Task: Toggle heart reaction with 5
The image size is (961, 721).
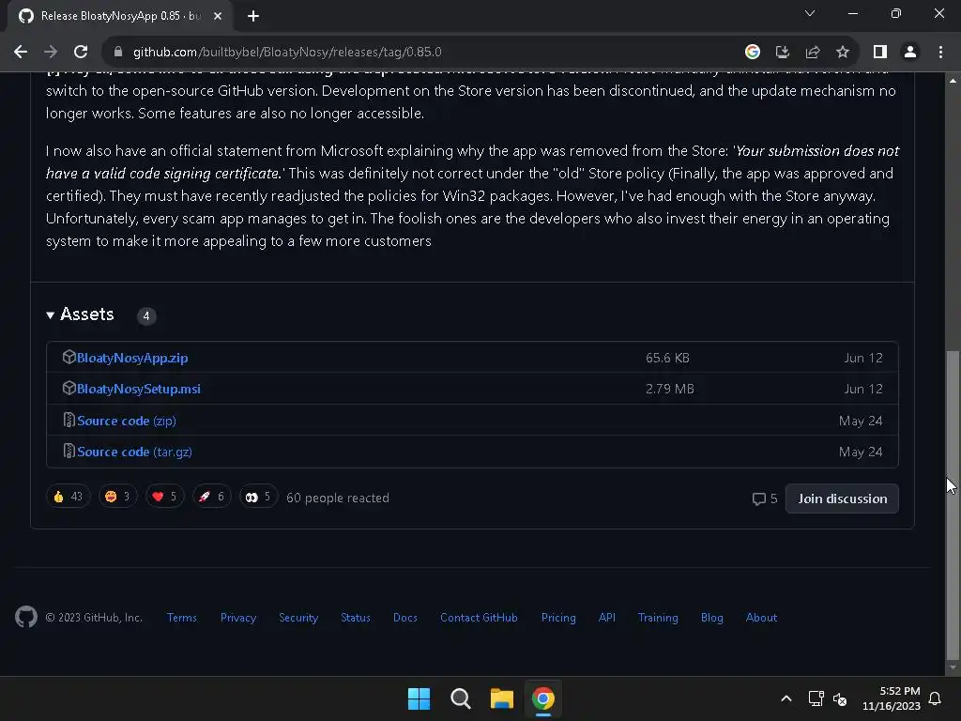Action: coord(165,497)
